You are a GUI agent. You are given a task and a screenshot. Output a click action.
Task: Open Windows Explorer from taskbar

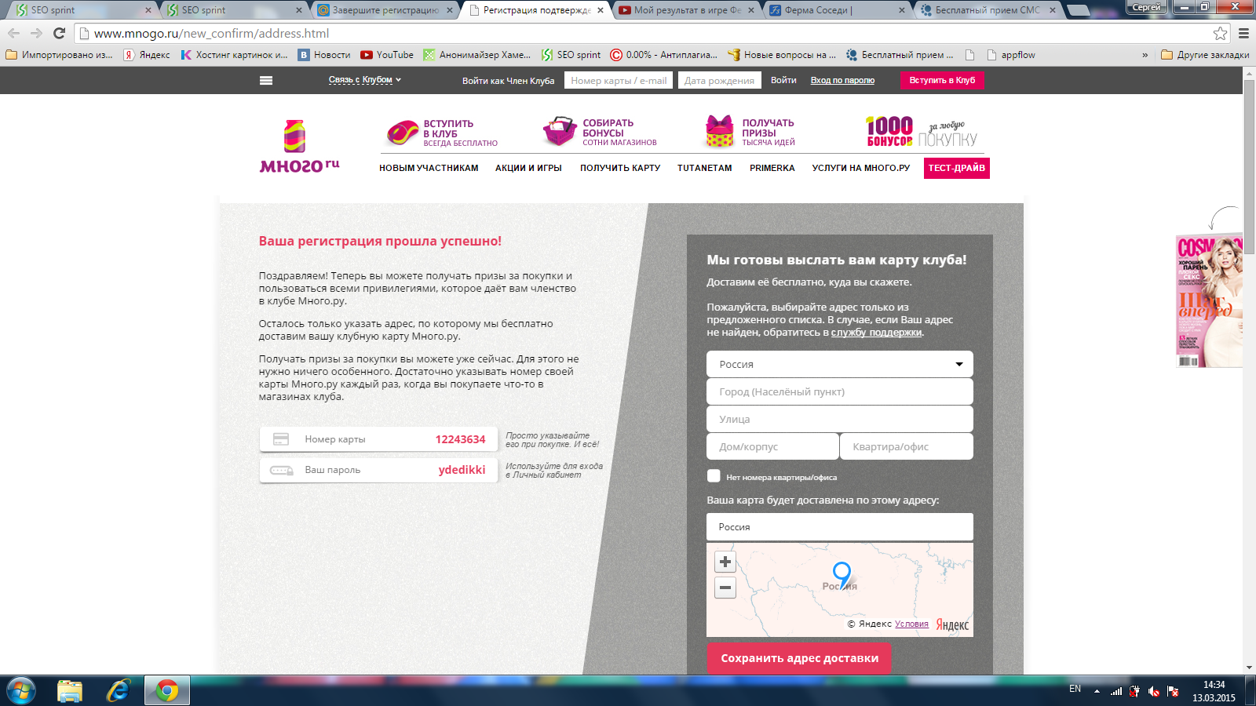click(x=70, y=691)
